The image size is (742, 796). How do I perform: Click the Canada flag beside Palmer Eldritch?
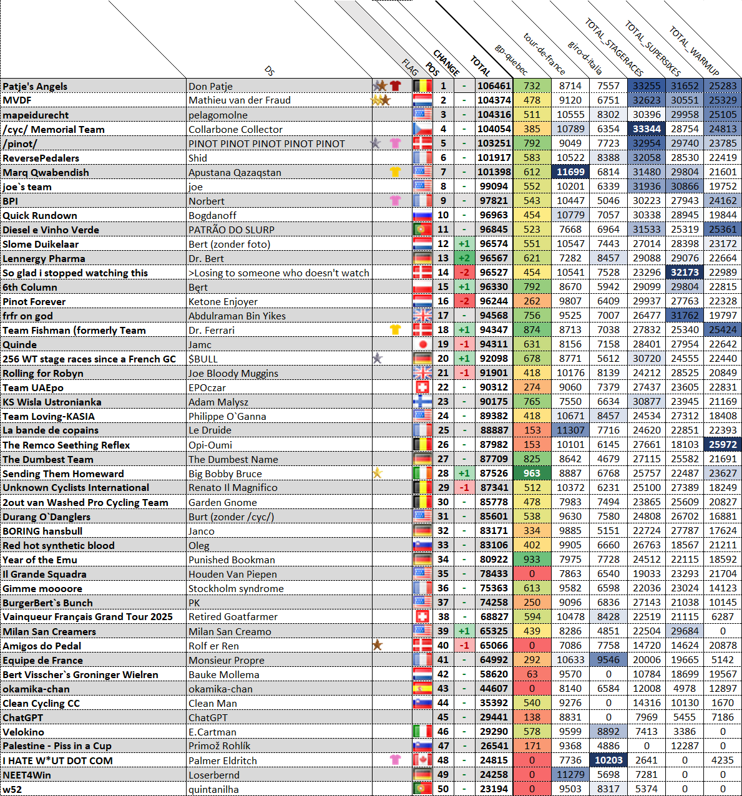422,760
